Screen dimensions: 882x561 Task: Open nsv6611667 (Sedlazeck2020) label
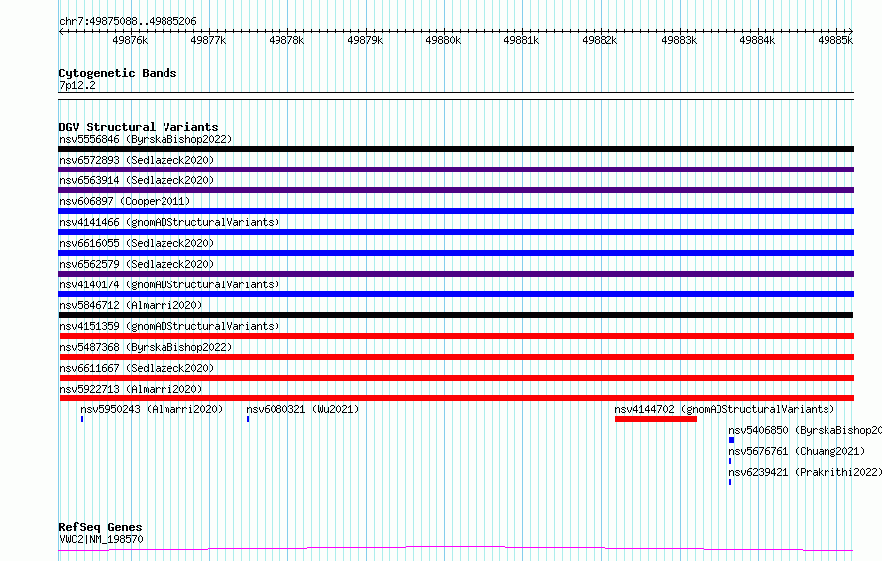click(137, 368)
